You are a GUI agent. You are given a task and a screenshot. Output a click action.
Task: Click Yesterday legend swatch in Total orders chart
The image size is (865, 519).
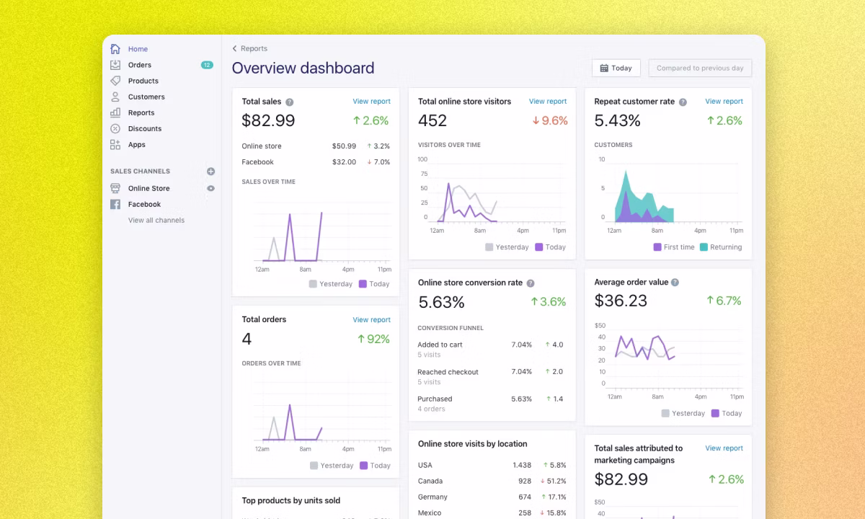(x=314, y=466)
